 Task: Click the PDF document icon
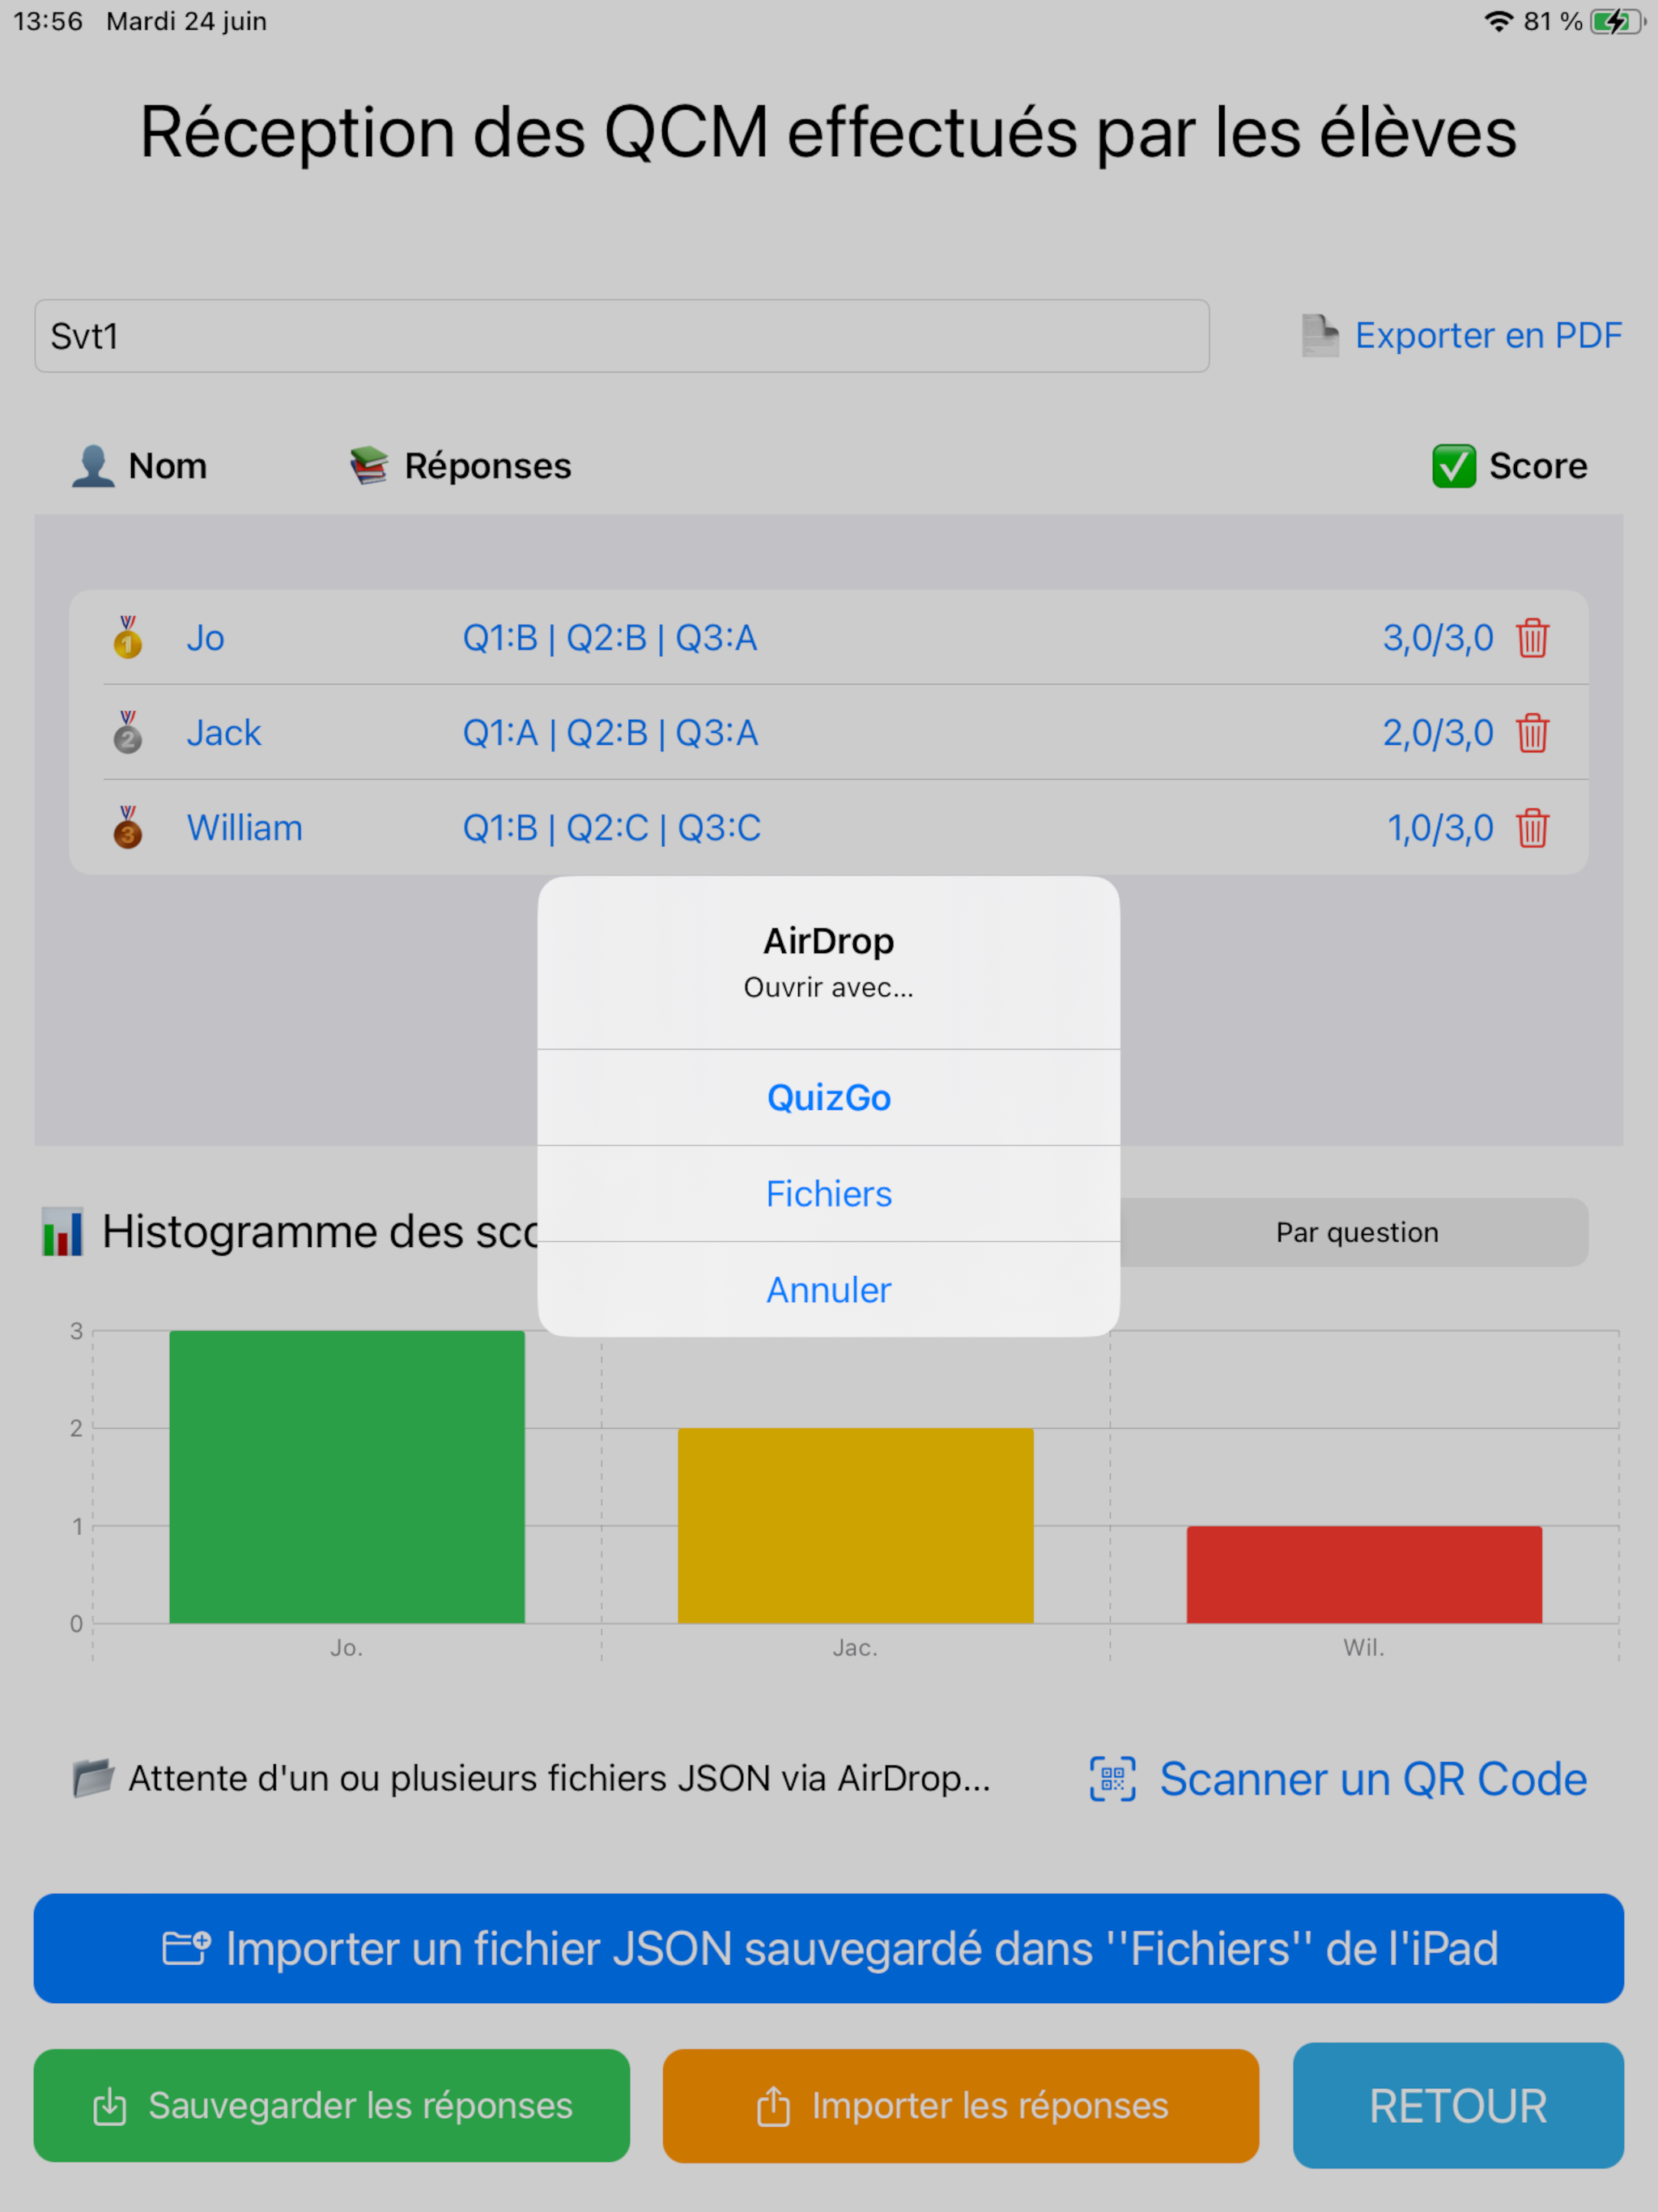point(1320,336)
